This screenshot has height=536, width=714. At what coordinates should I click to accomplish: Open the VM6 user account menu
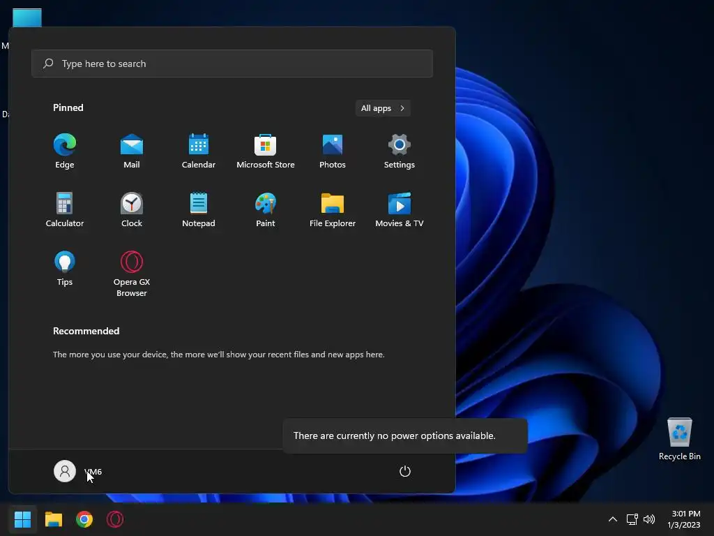78,471
